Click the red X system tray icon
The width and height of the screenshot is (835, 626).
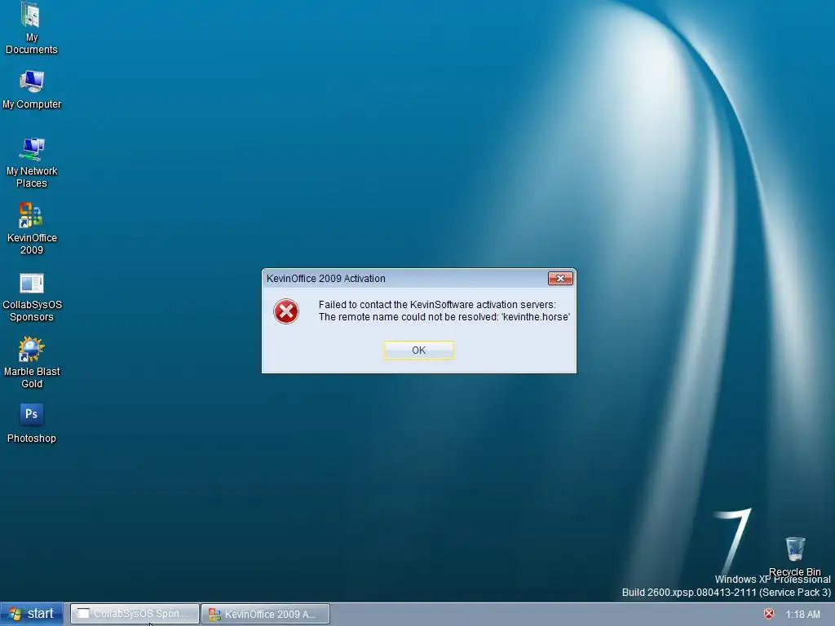tap(769, 614)
